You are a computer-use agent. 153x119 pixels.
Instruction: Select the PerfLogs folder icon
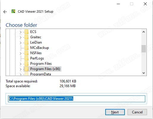[26, 58]
